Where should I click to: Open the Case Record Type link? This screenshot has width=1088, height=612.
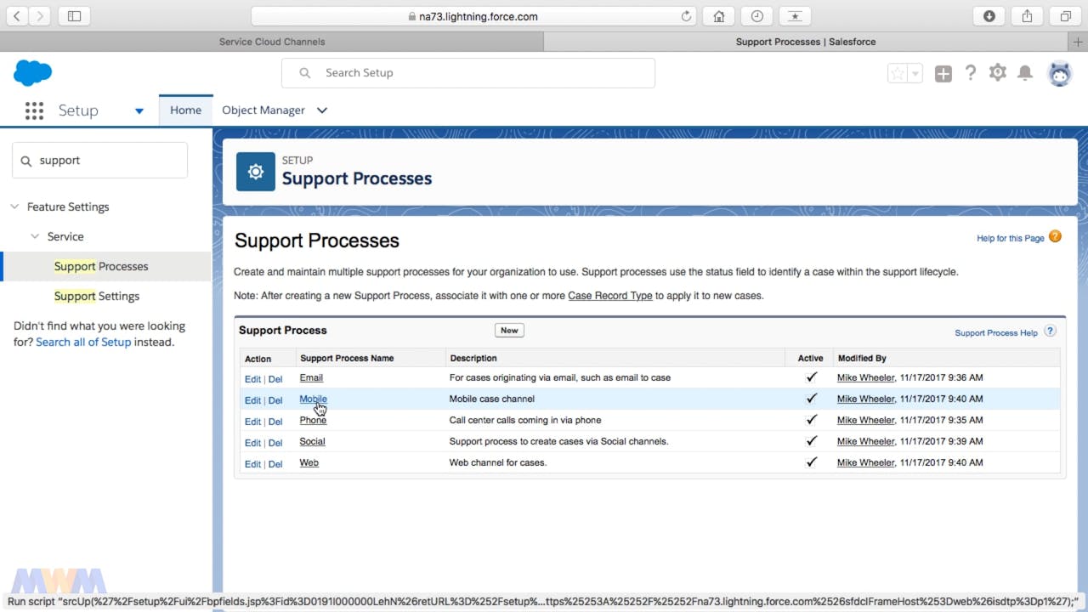pyautogui.click(x=610, y=296)
